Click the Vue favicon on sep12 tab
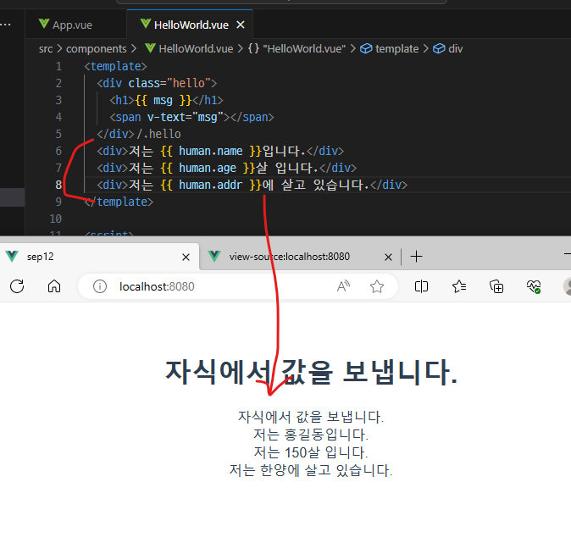 [12, 257]
